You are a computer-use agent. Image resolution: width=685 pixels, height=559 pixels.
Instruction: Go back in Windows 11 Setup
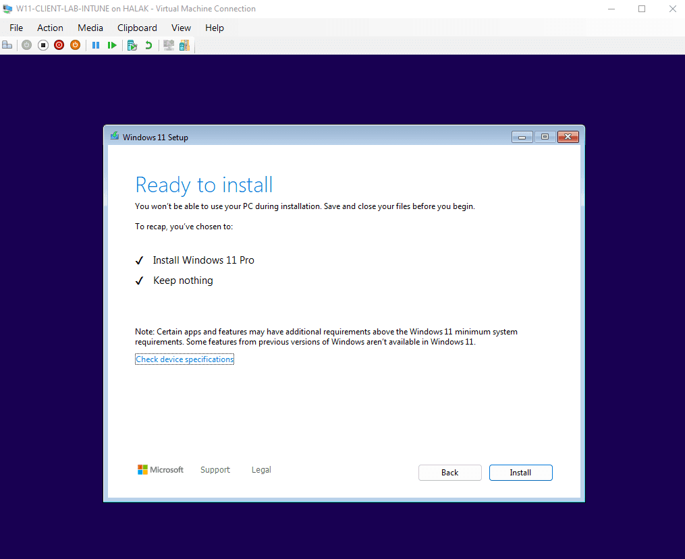click(449, 472)
